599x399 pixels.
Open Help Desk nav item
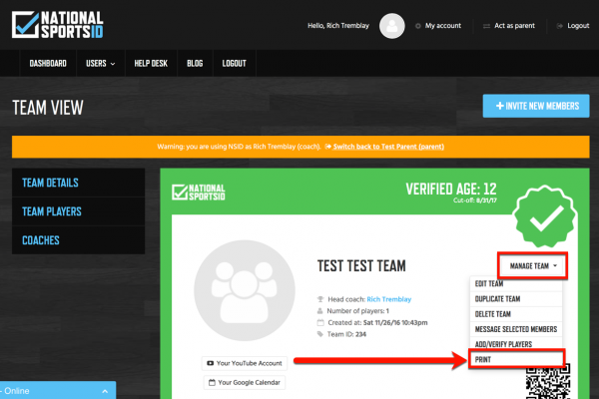(x=151, y=64)
